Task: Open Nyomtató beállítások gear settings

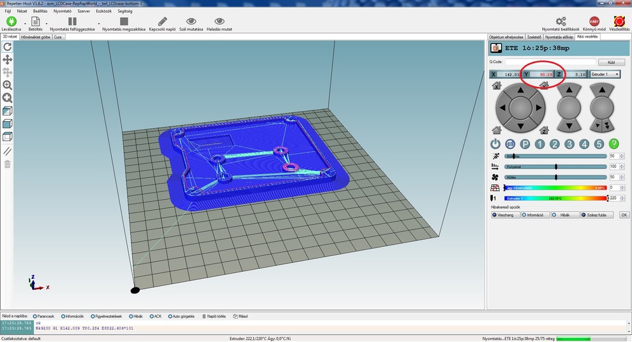Action: tap(561, 22)
